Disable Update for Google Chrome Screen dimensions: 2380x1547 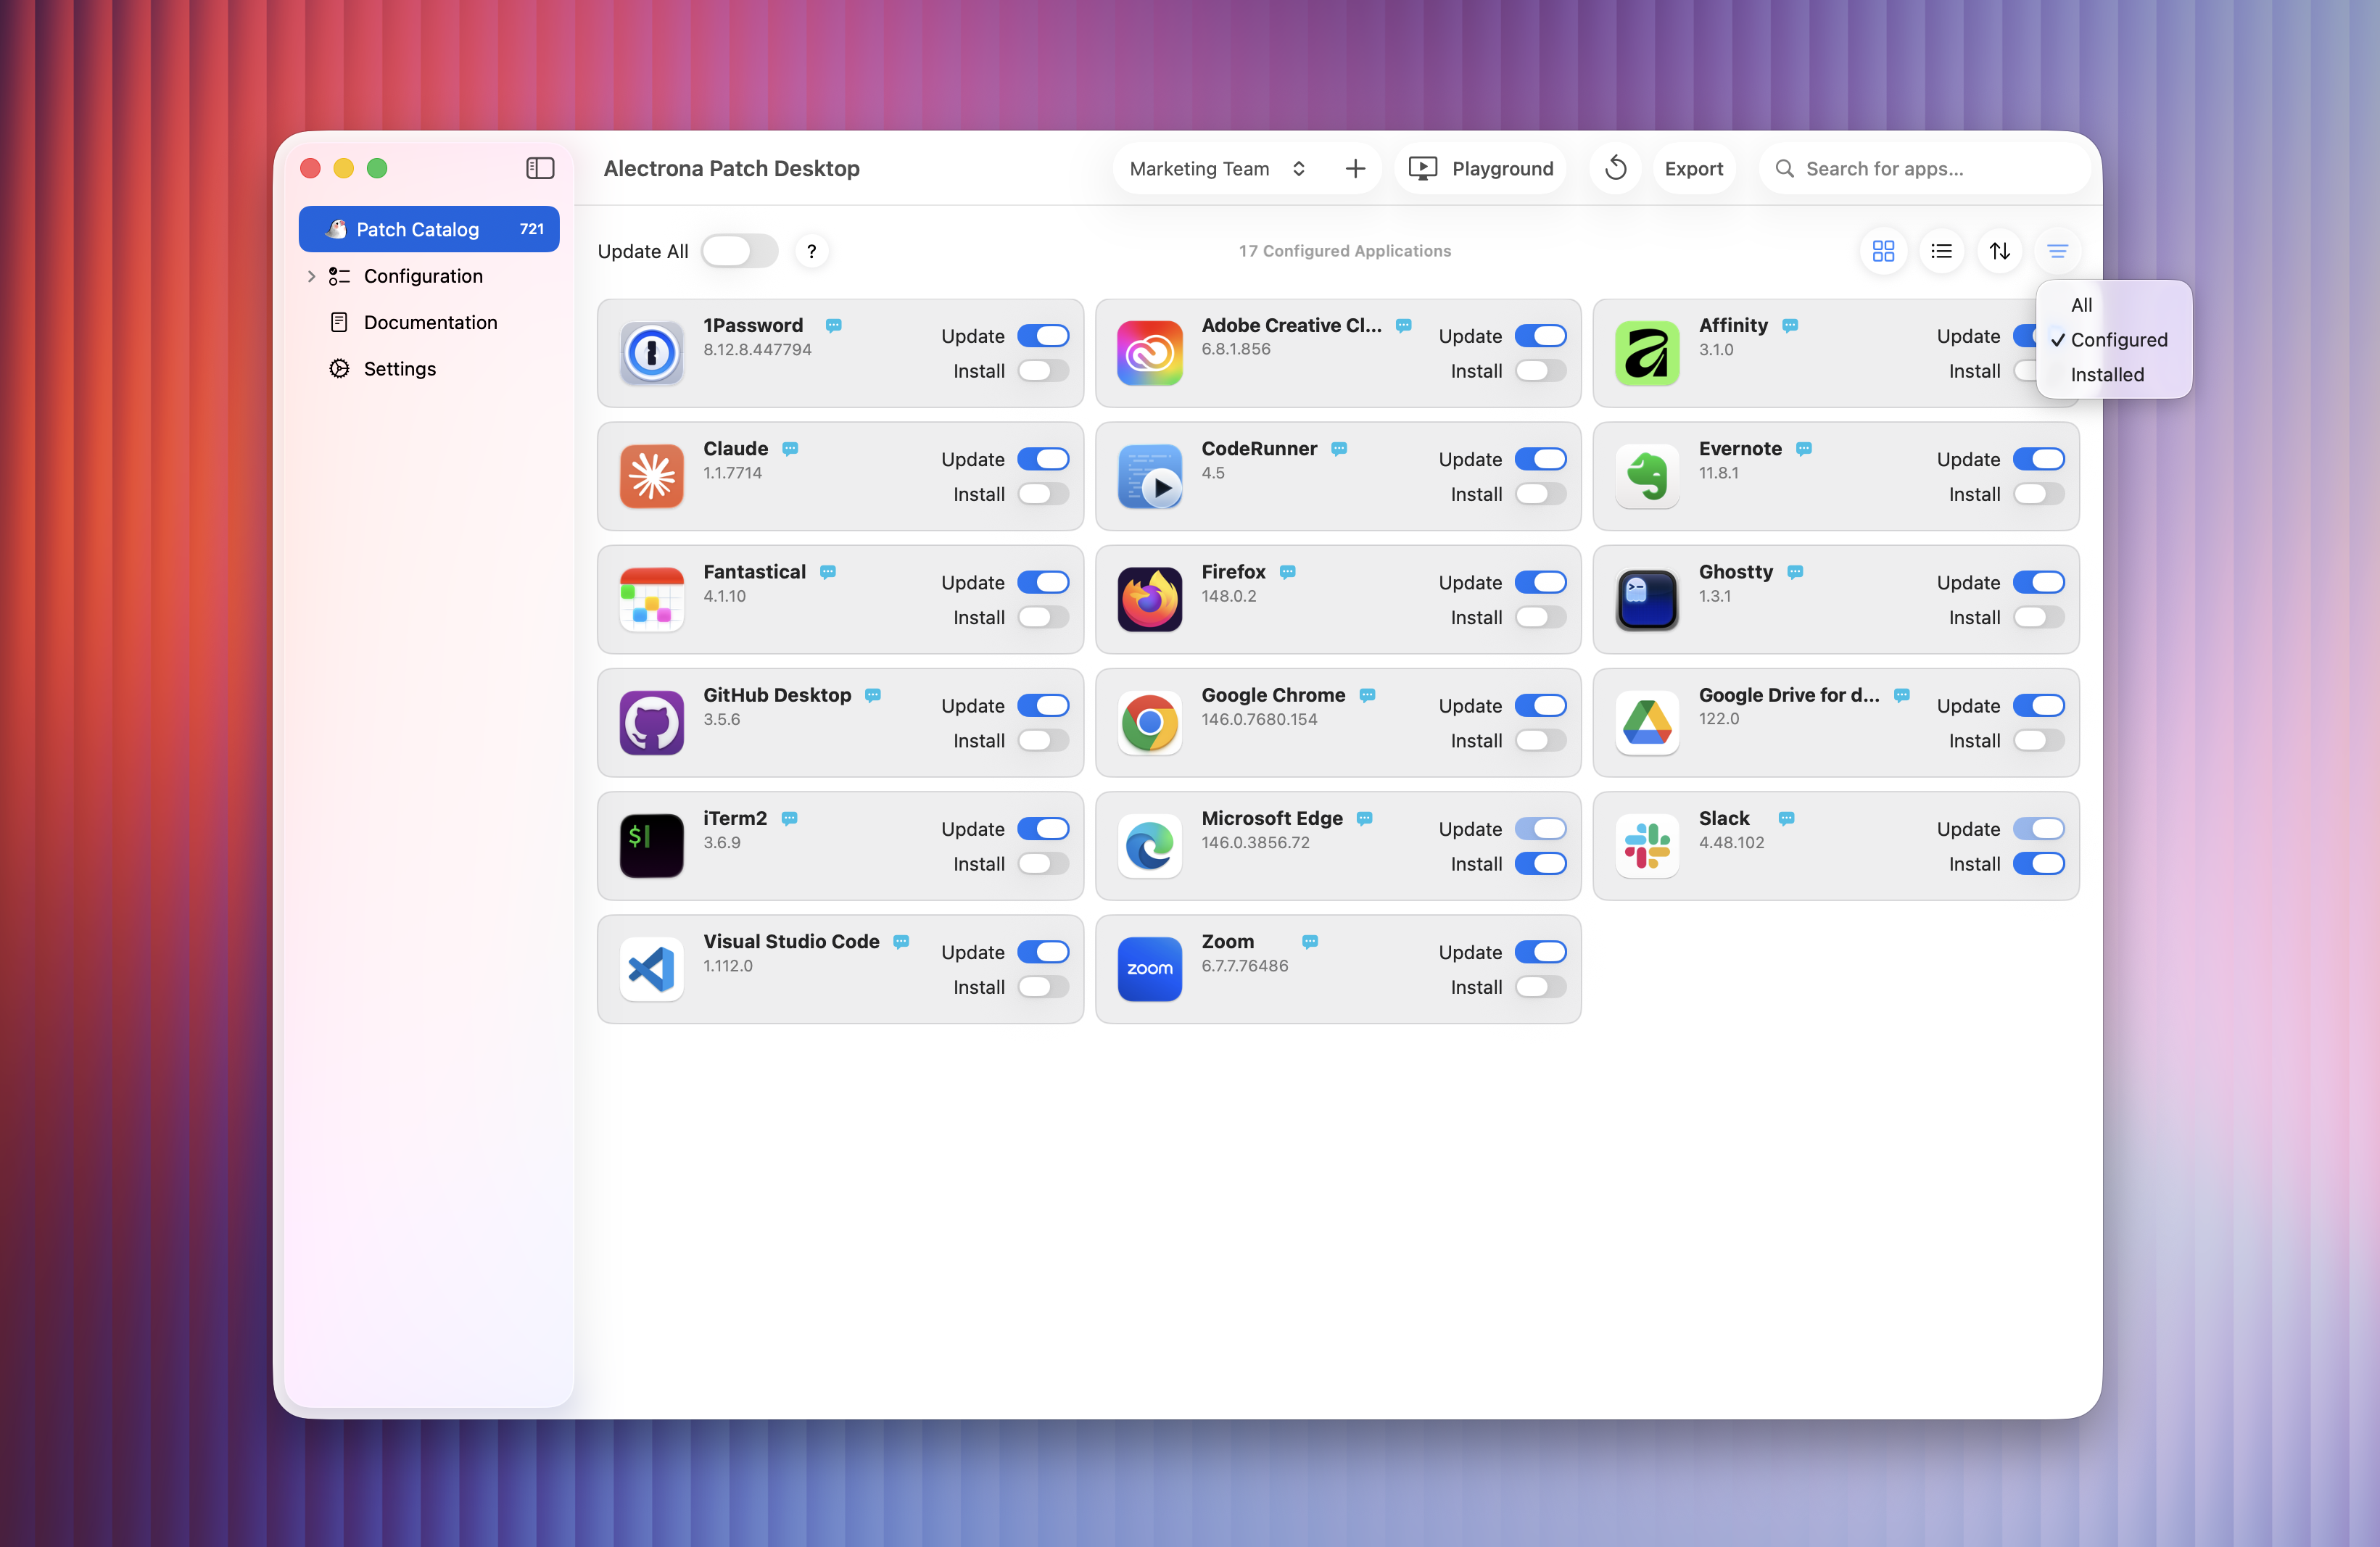point(1540,705)
